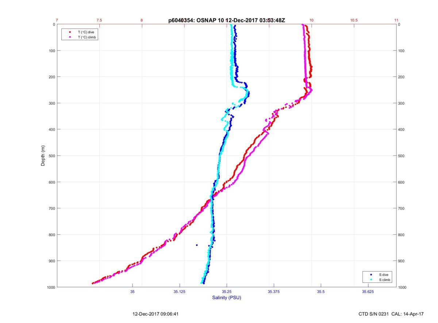Viewport: 438px width, 323px height.
Task: Select the 'T (°C) dive' legend entry
Action: pyautogui.click(x=86, y=32)
